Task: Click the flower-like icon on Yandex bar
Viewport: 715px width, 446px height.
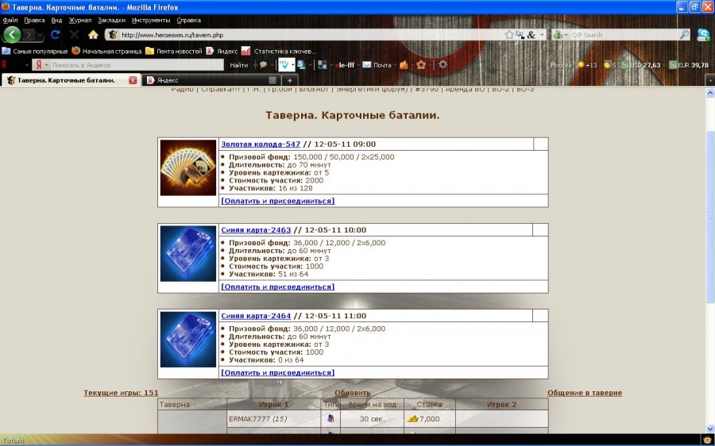Action: tap(421, 65)
